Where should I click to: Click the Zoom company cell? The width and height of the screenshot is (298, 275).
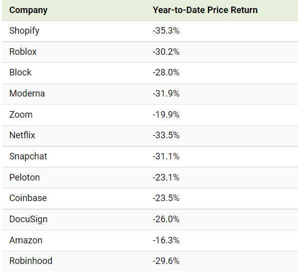(21, 115)
